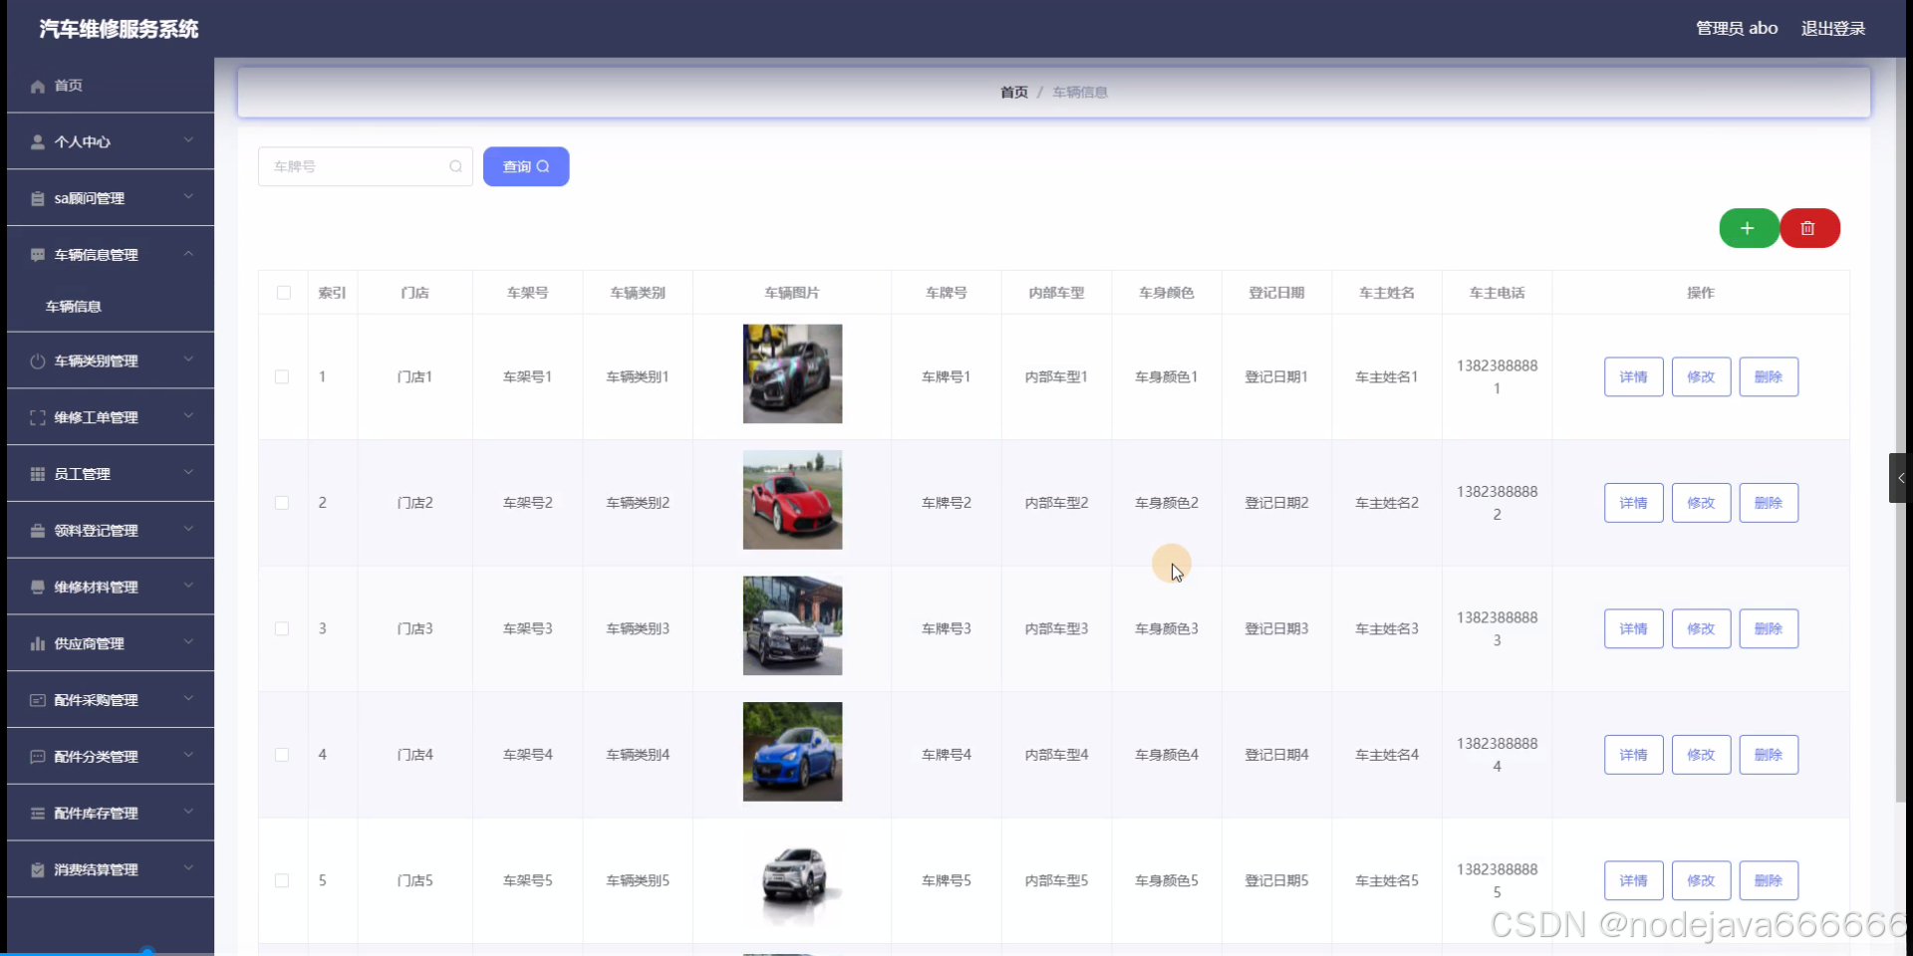This screenshot has width=1913, height=956.
Task: Click the home icon in the sidebar
Action: [38, 87]
